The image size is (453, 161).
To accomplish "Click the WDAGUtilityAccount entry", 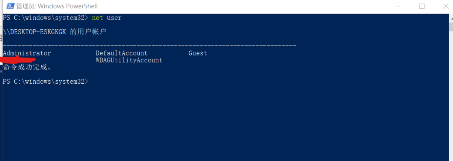I will 129,60.
